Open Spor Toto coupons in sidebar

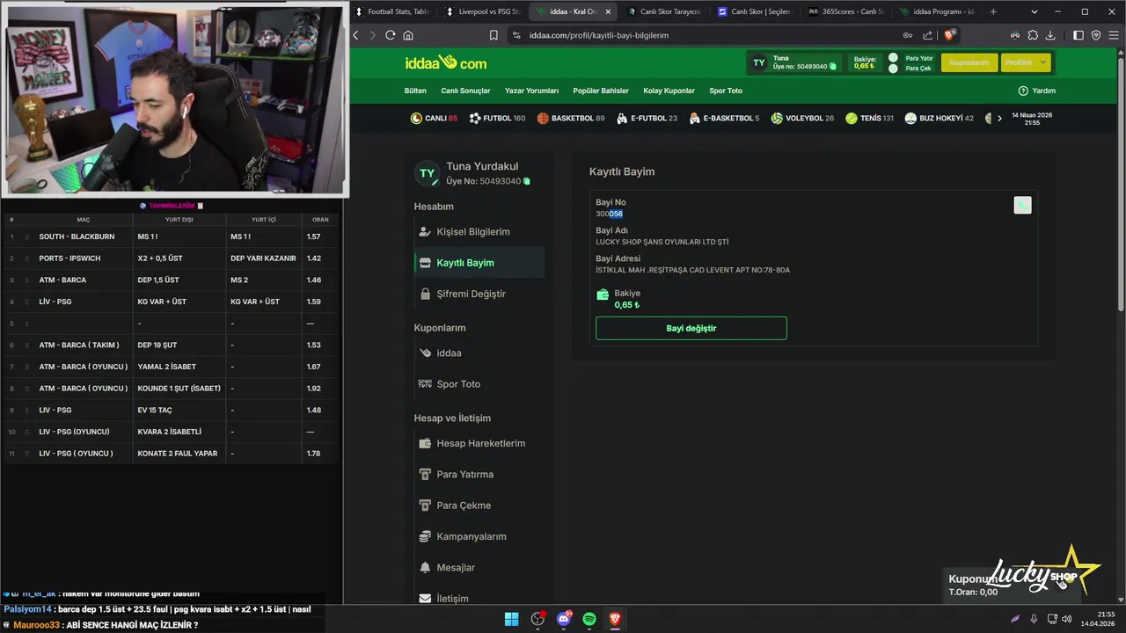[479, 384]
